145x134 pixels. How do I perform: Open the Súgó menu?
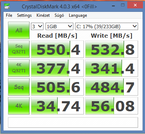[59, 15]
